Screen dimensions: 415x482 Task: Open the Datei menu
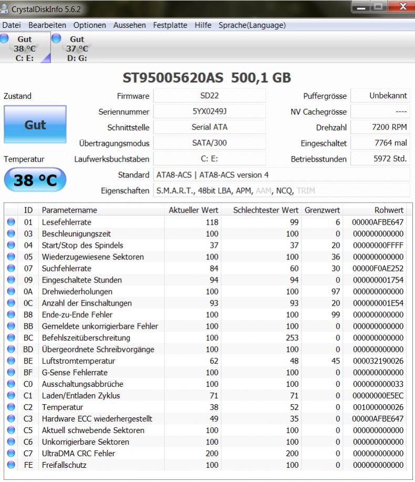coord(12,25)
